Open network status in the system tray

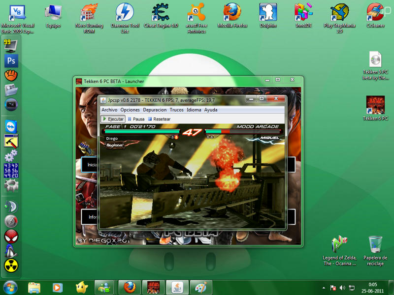pyautogui.click(x=352, y=288)
